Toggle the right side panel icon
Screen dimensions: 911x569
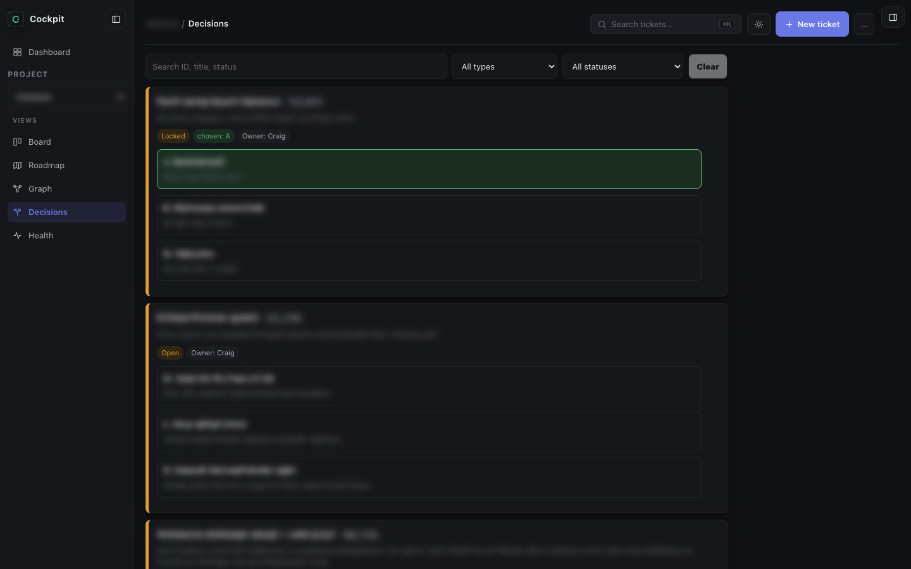(x=893, y=17)
